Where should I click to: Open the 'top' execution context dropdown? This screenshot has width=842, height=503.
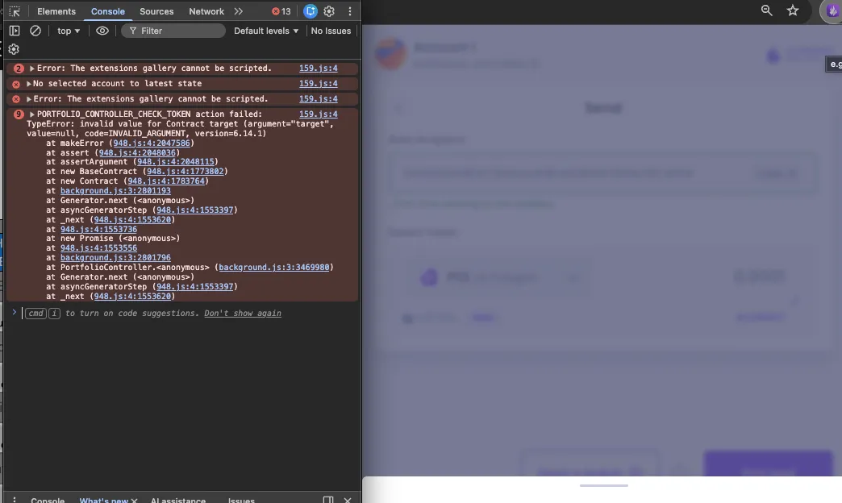[x=68, y=30]
